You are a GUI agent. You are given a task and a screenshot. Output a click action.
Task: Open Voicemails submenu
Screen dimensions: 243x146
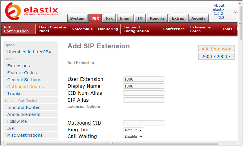(x=82, y=29)
